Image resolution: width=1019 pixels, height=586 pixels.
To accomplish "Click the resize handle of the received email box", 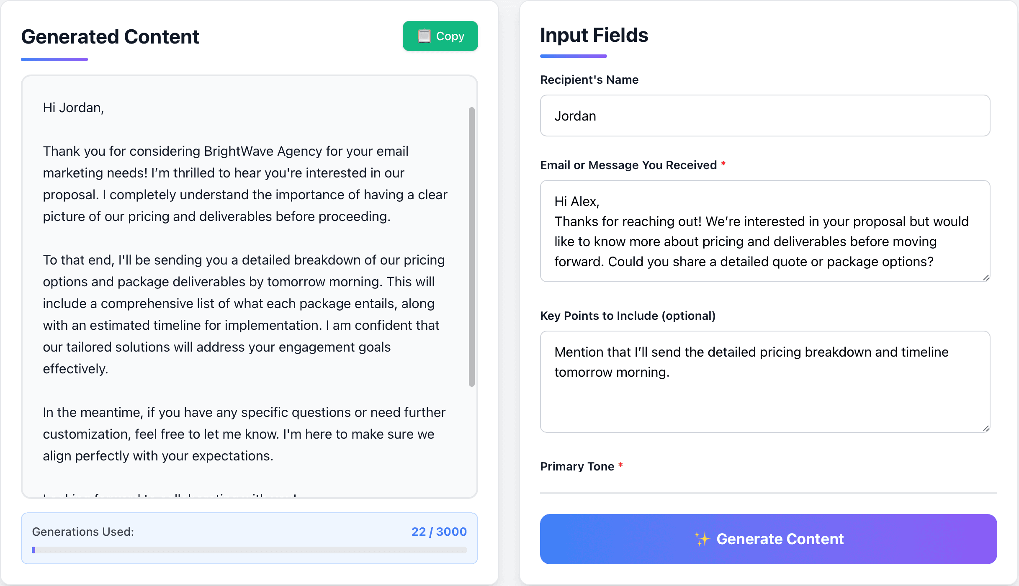I will pos(986,278).
